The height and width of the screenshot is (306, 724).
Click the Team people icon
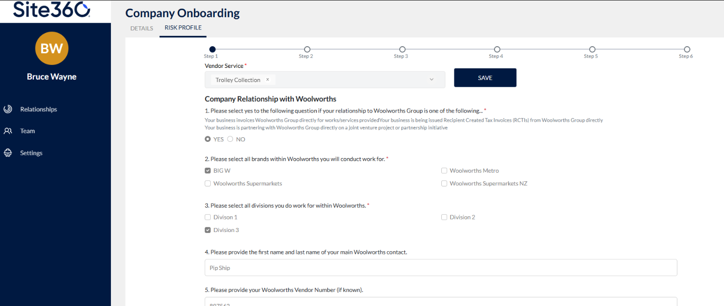click(8, 131)
